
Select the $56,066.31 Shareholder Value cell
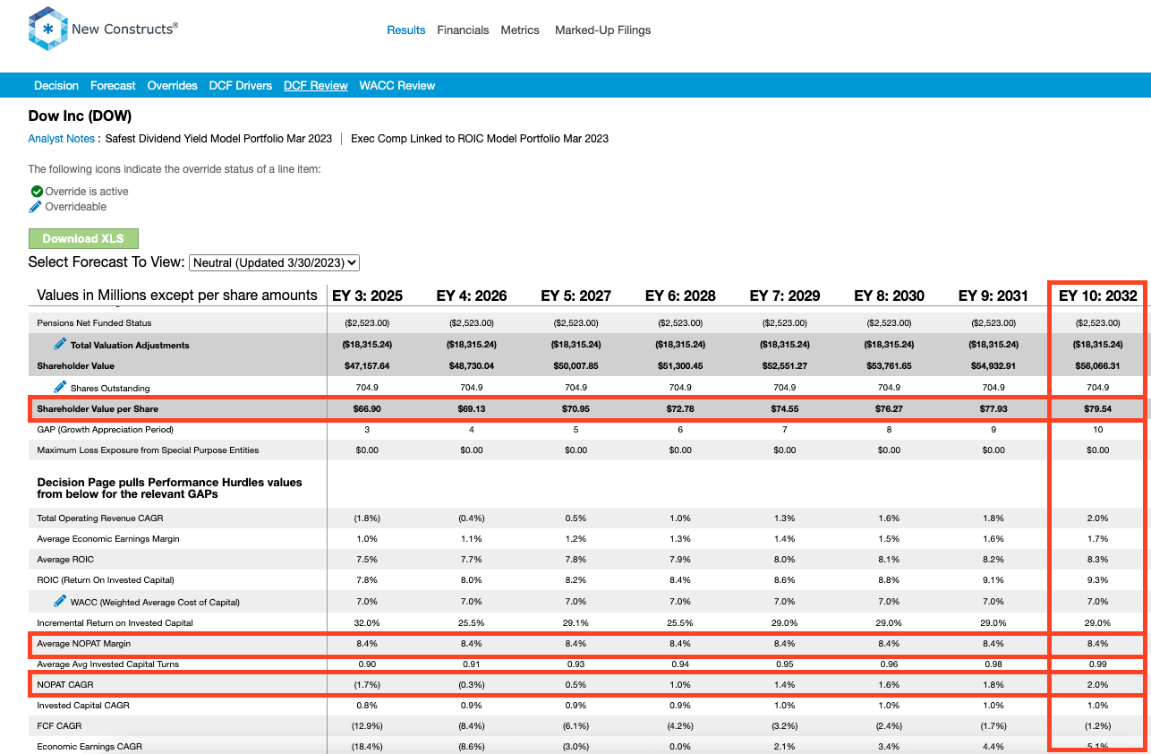point(1098,366)
